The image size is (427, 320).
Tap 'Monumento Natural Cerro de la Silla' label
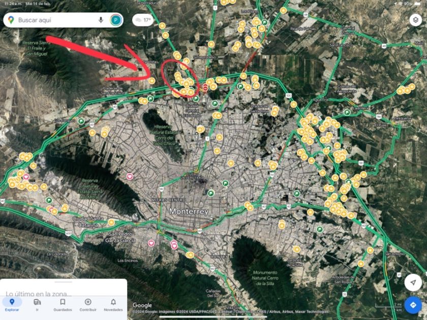[x=264, y=278]
